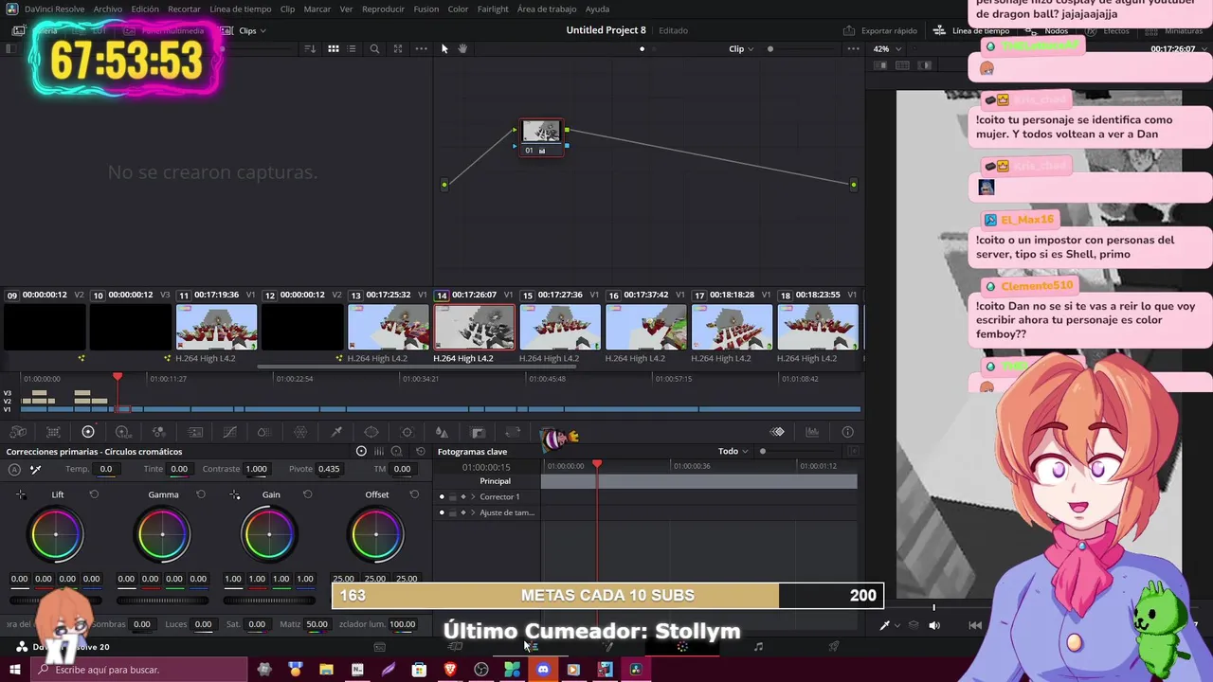The width and height of the screenshot is (1213, 682).
Task: Open the Tracker palette icon
Action: [407, 432]
